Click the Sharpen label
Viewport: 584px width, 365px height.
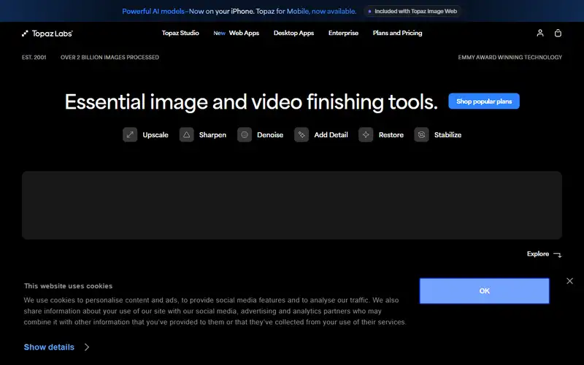[212, 135]
